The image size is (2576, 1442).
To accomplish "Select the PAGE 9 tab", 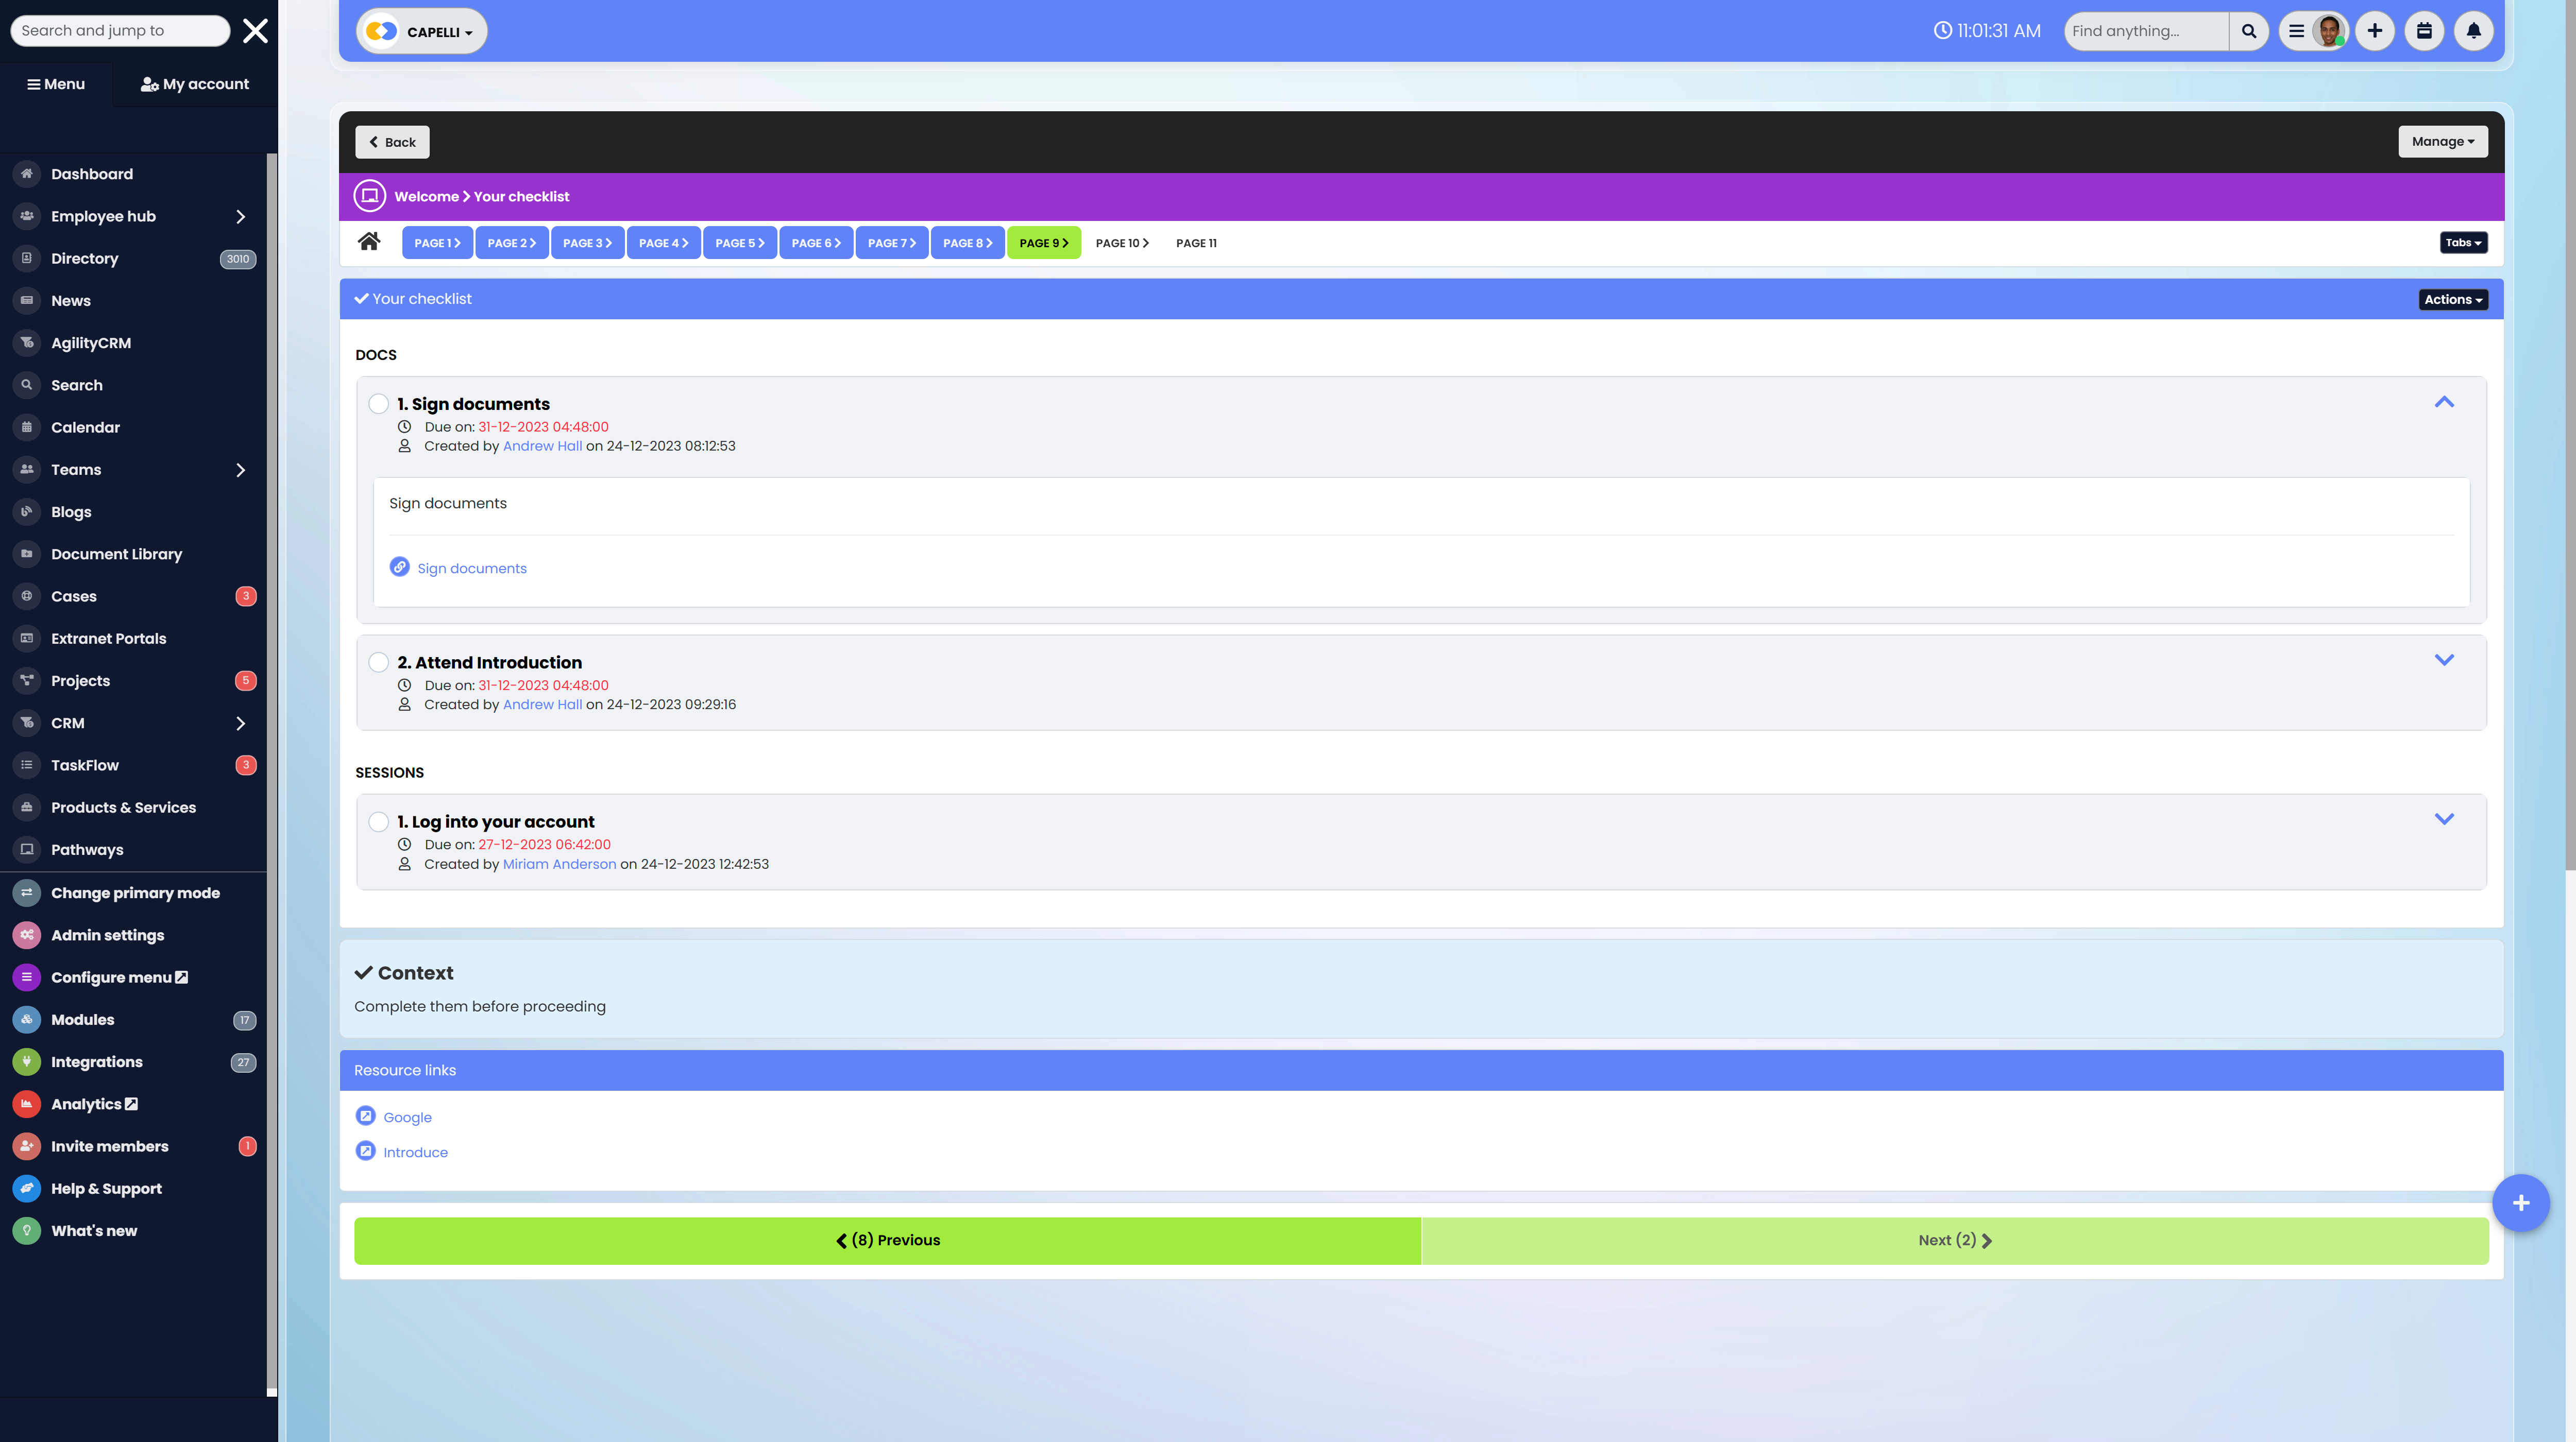I will coord(1043,243).
